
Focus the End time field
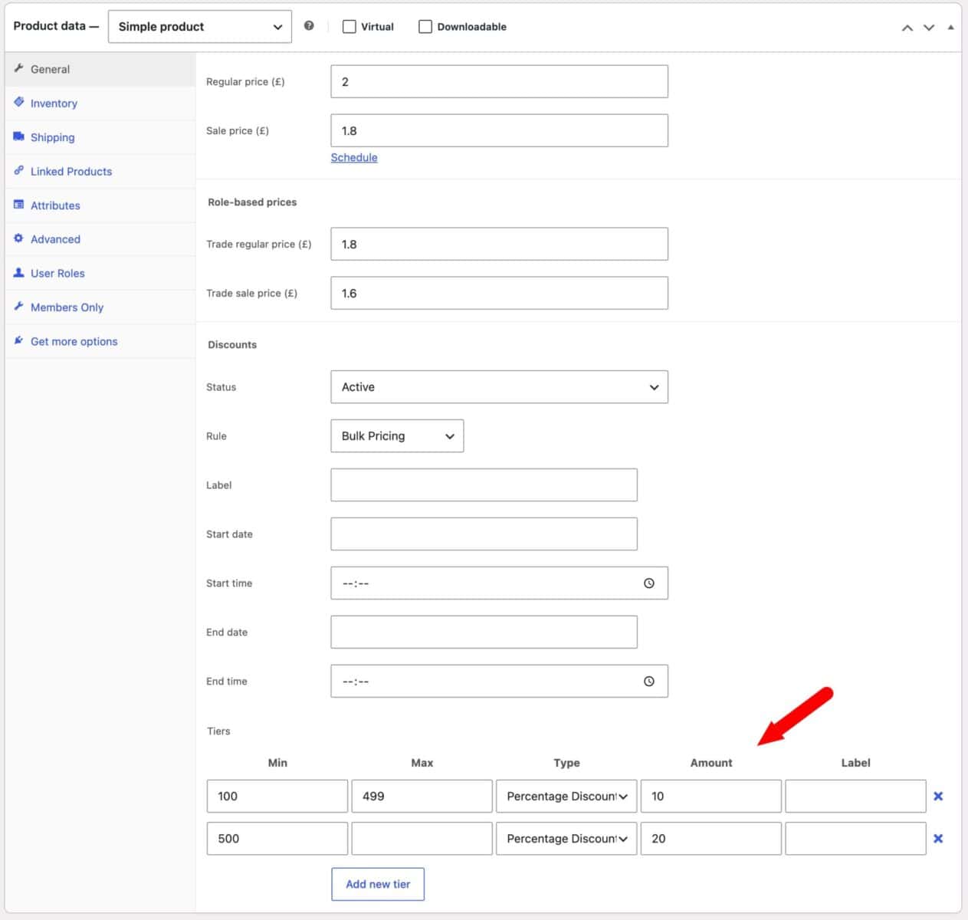(x=499, y=682)
